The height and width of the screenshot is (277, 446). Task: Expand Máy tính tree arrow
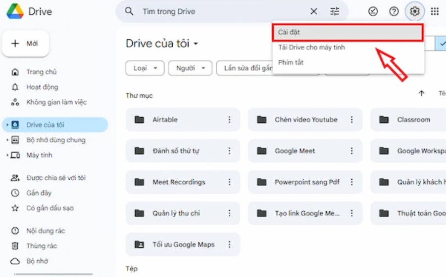pyautogui.click(x=7, y=155)
